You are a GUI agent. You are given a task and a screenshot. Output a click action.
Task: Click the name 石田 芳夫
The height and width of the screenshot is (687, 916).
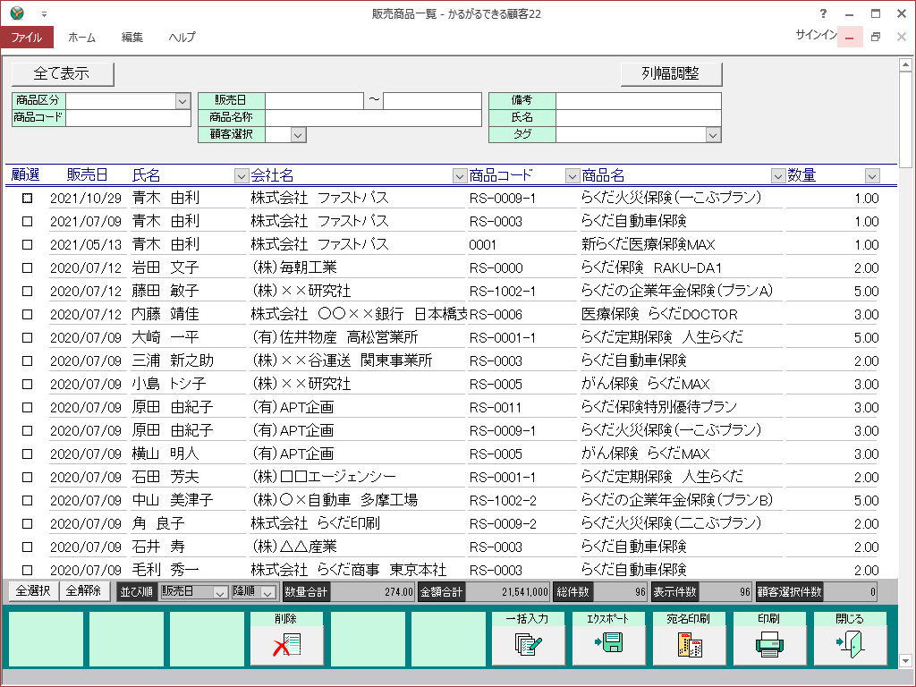pyautogui.click(x=165, y=477)
